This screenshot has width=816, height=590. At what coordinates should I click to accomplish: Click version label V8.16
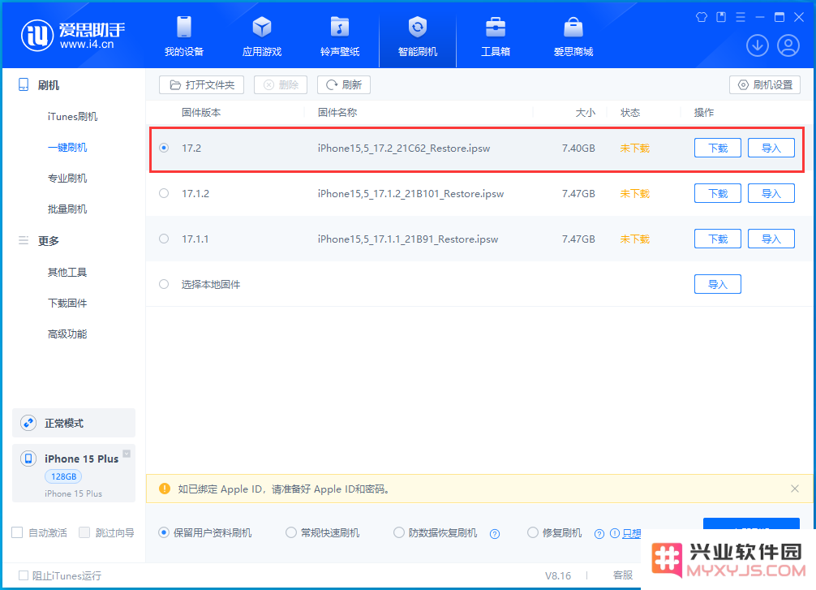point(558,575)
